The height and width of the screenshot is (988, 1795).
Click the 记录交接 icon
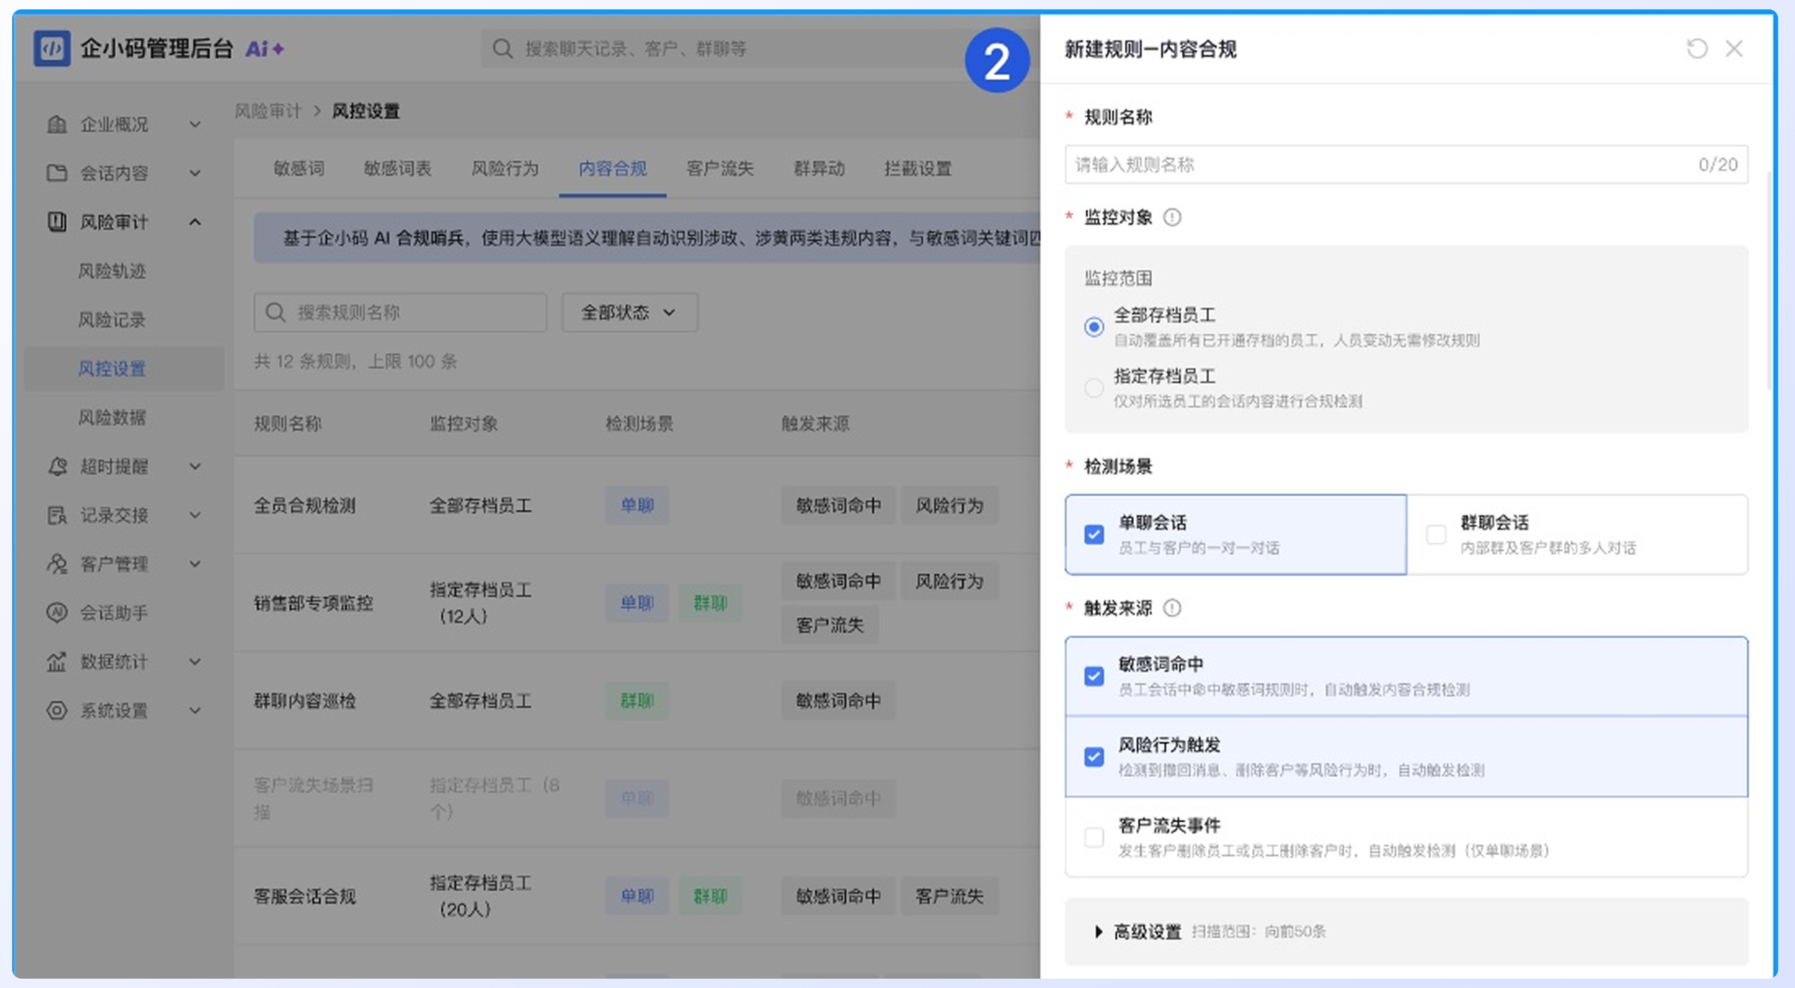(x=57, y=515)
